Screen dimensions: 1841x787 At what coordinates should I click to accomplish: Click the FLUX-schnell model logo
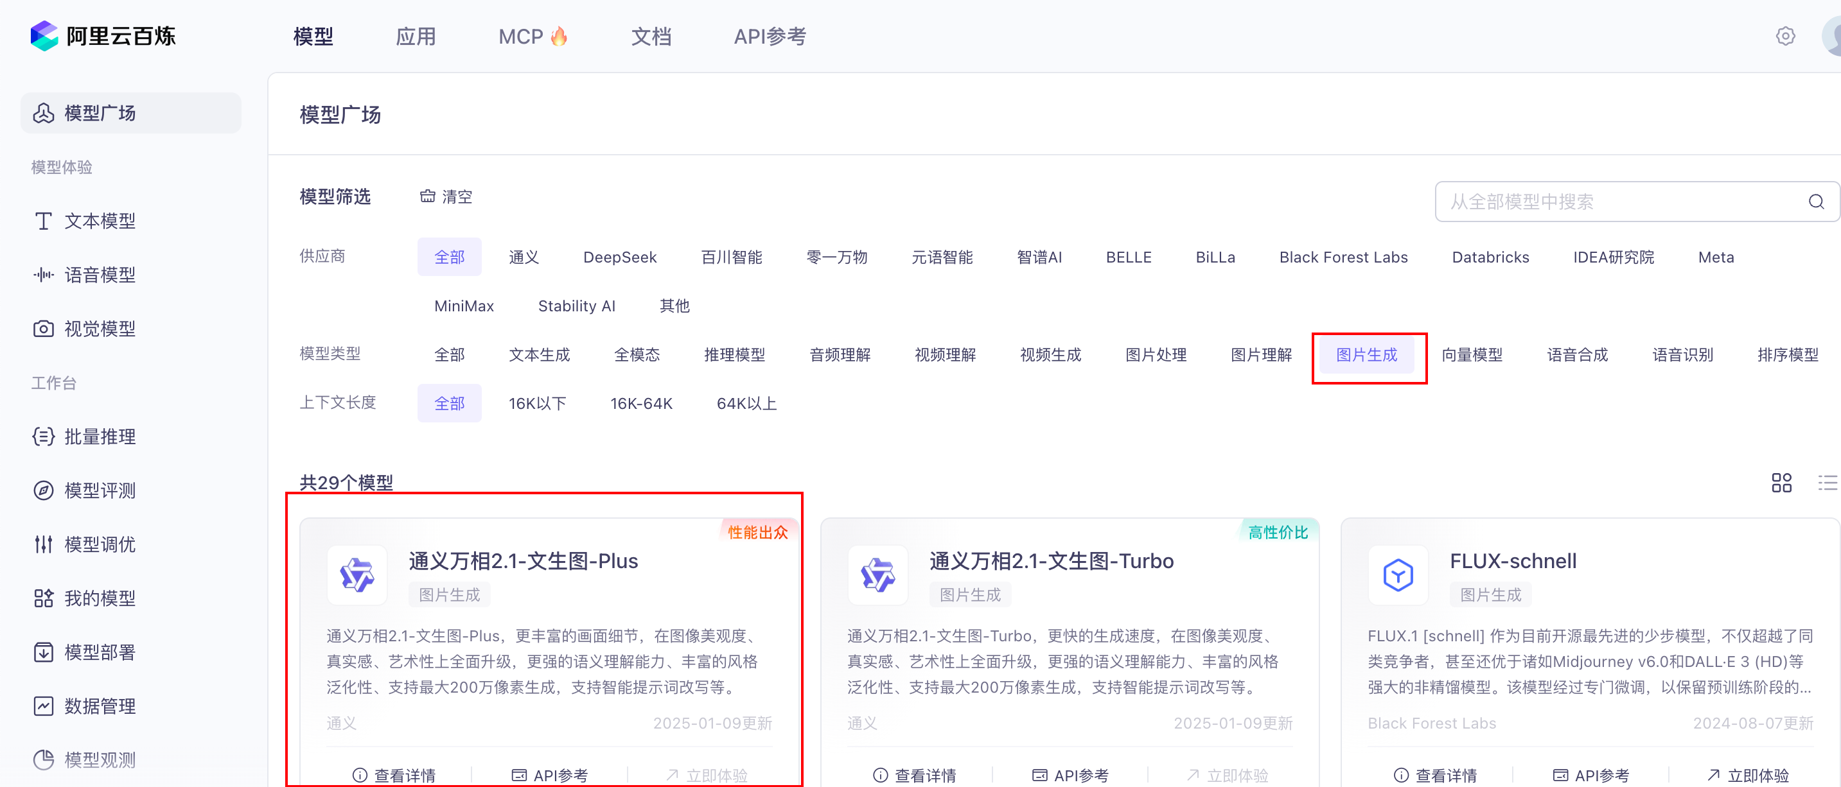(1397, 575)
